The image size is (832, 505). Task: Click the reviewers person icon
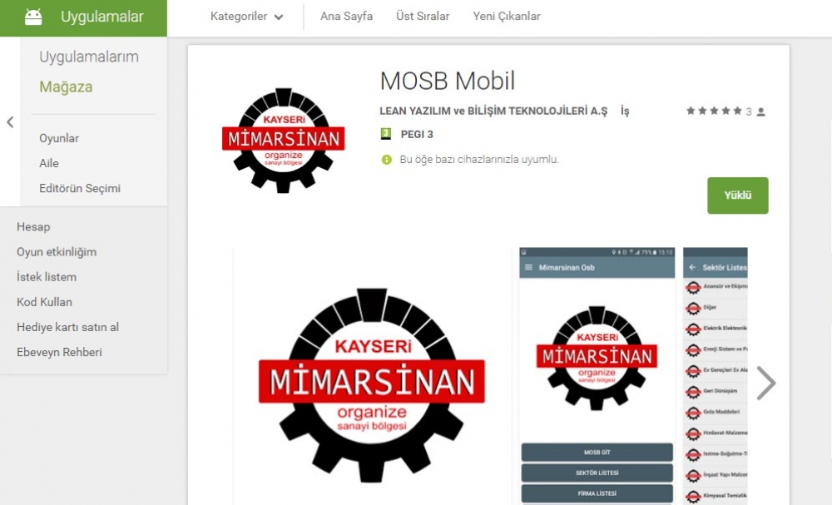pos(761,111)
